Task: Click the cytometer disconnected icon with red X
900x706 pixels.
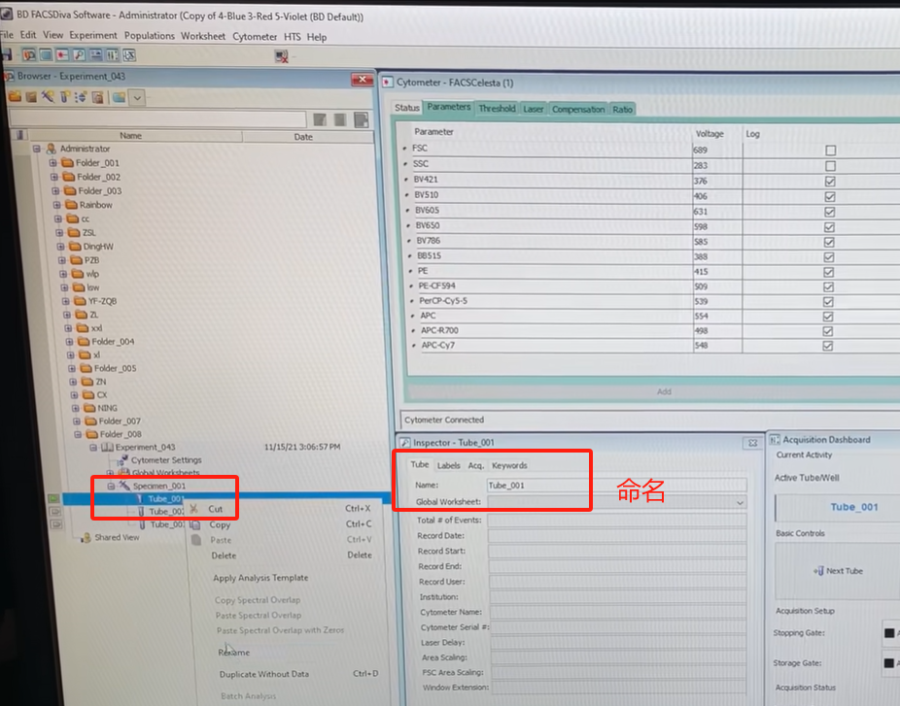Action: [x=281, y=56]
